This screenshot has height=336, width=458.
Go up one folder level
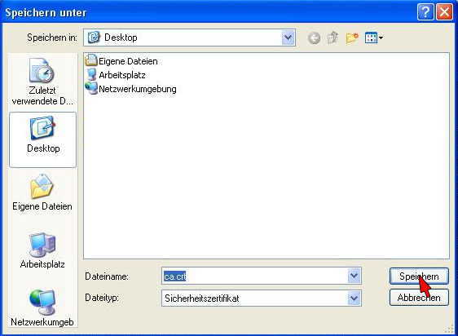point(332,38)
